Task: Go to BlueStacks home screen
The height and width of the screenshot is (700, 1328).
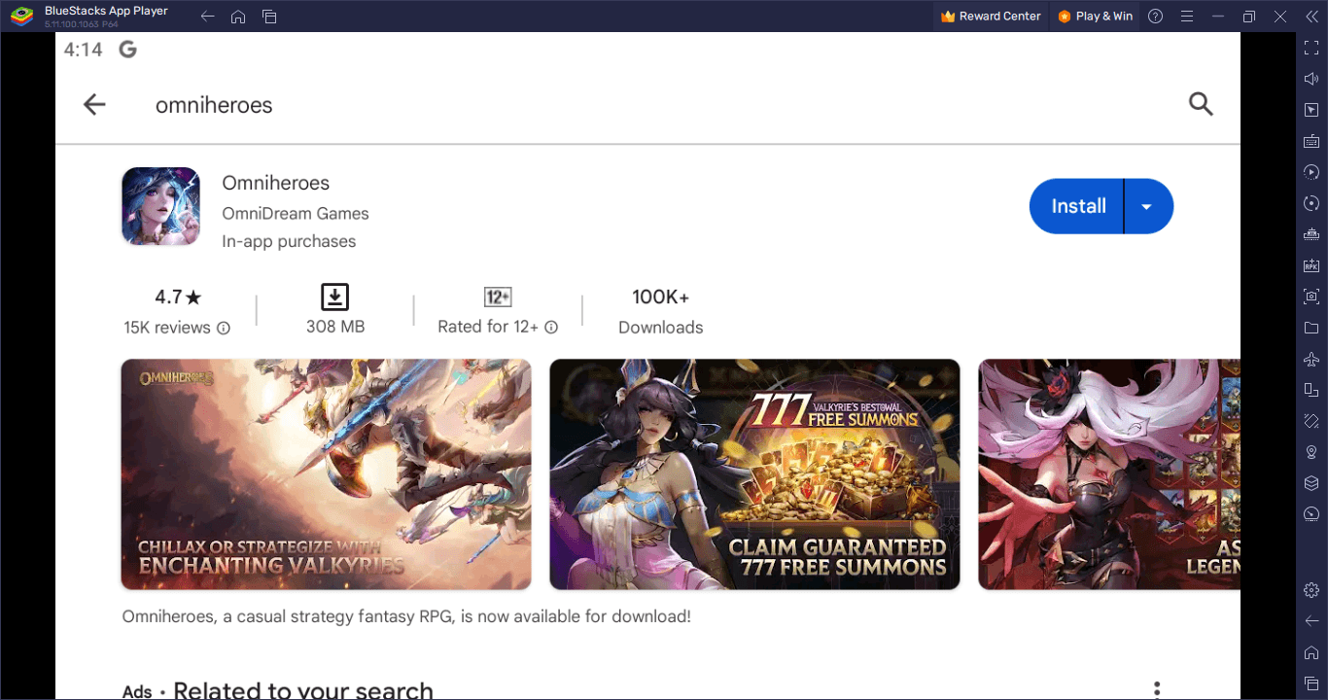Action: (238, 17)
